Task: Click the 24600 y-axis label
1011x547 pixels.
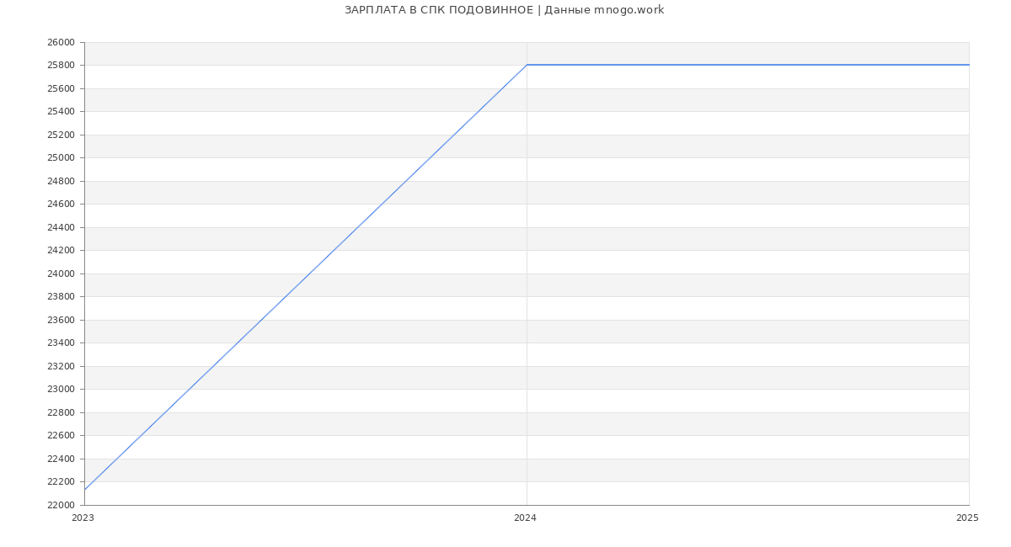Action: [x=61, y=204]
